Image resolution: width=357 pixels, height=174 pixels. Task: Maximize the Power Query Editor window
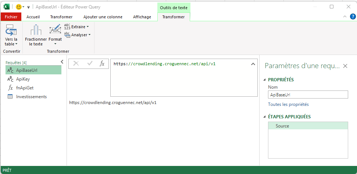click(x=332, y=7)
